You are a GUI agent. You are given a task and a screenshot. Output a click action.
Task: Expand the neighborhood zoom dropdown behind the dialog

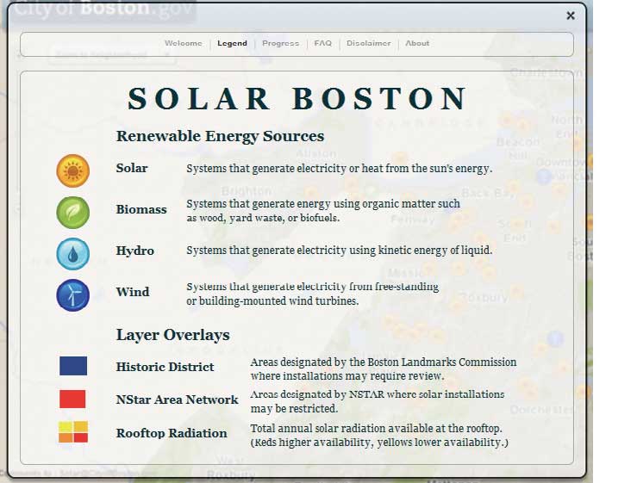click(x=112, y=55)
